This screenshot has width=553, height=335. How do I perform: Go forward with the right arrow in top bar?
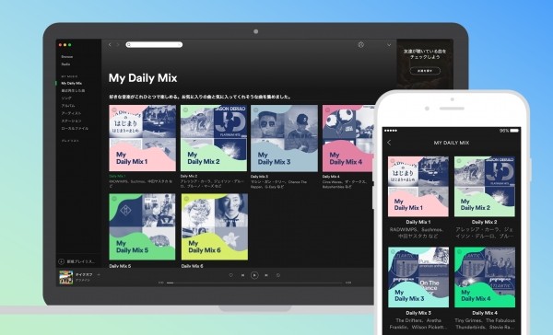(x=118, y=45)
